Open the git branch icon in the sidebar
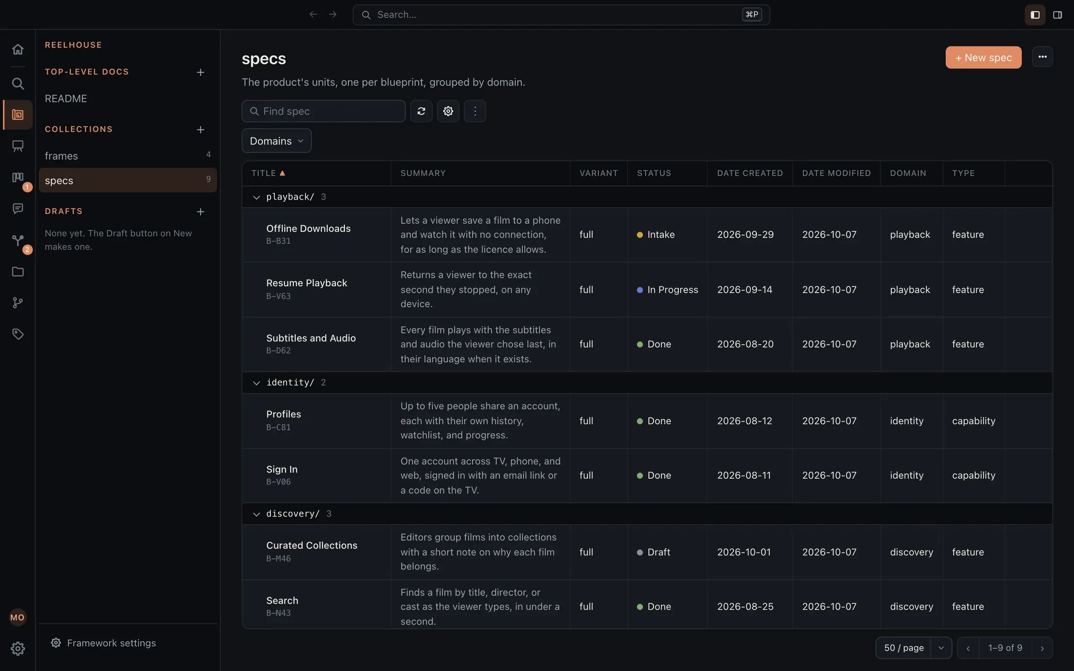Viewport: 1074px width, 671px height. (18, 303)
